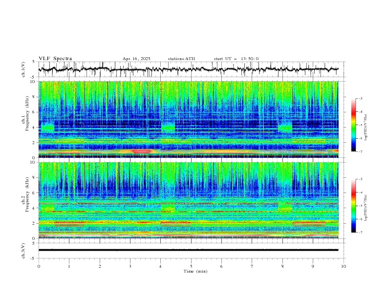Click the "-7" label on ch.2 color scale

[x=360, y=232]
